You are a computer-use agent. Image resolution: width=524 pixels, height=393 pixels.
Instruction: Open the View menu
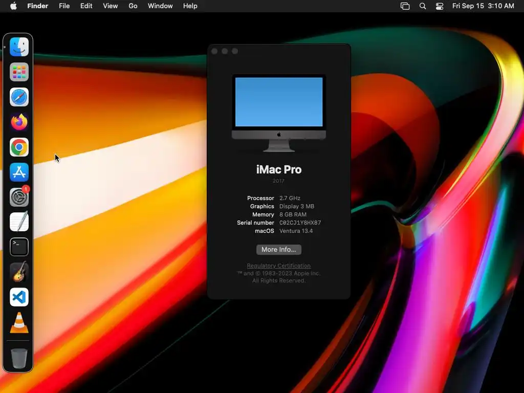pos(111,6)
